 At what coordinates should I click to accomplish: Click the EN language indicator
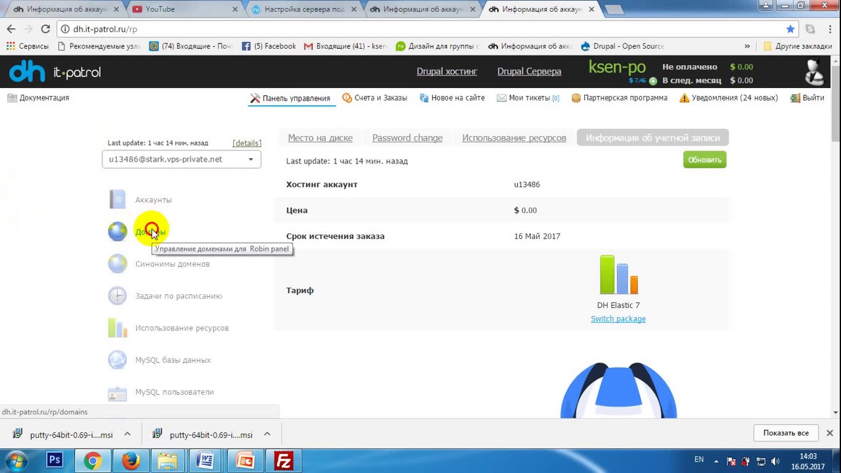coord(699,460)
